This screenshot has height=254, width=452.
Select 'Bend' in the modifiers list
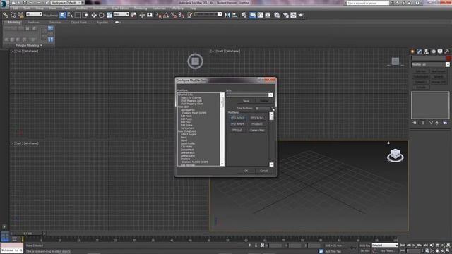184,138
